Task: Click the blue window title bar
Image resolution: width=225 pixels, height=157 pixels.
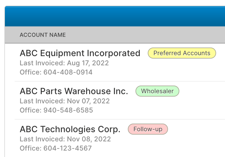Action: coord(115,17)
